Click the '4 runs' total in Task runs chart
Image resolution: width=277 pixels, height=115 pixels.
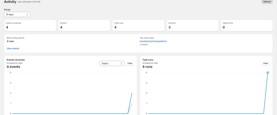click(147, 67)
